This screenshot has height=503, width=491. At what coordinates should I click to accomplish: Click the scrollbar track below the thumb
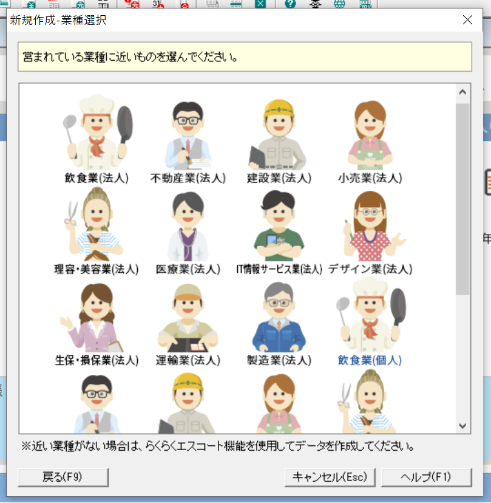[x=462, y=356]
